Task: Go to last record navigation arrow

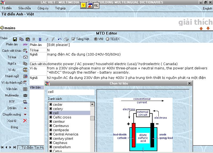Action: [15, 147]
